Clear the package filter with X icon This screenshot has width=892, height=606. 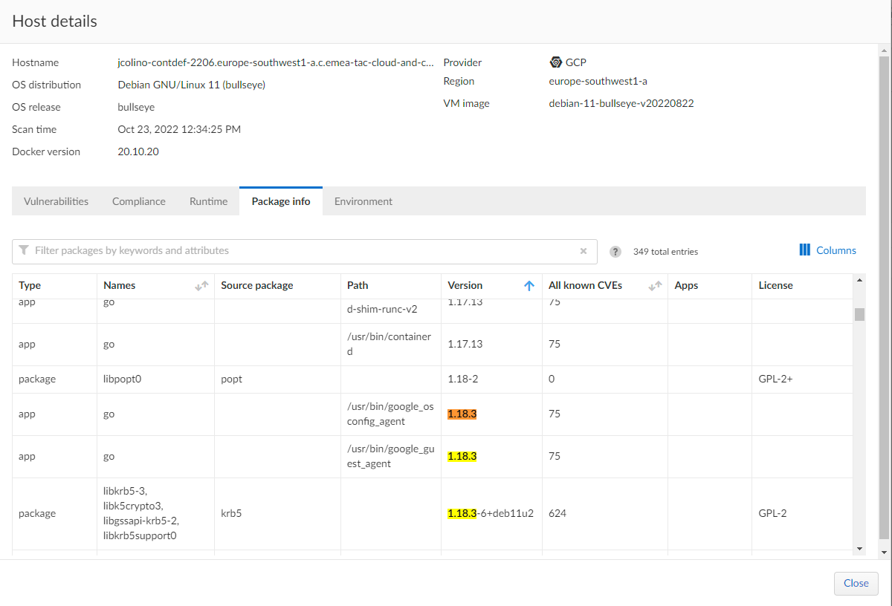click(x=584, y=251)
